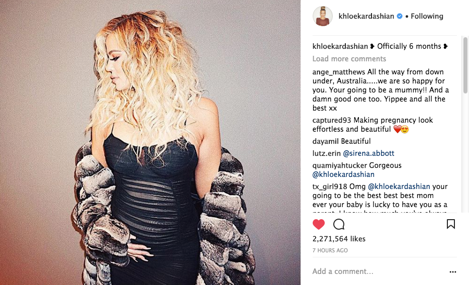Visit captured93 commenter profile
Screen dimensions: 469x285
coord(332,120)
